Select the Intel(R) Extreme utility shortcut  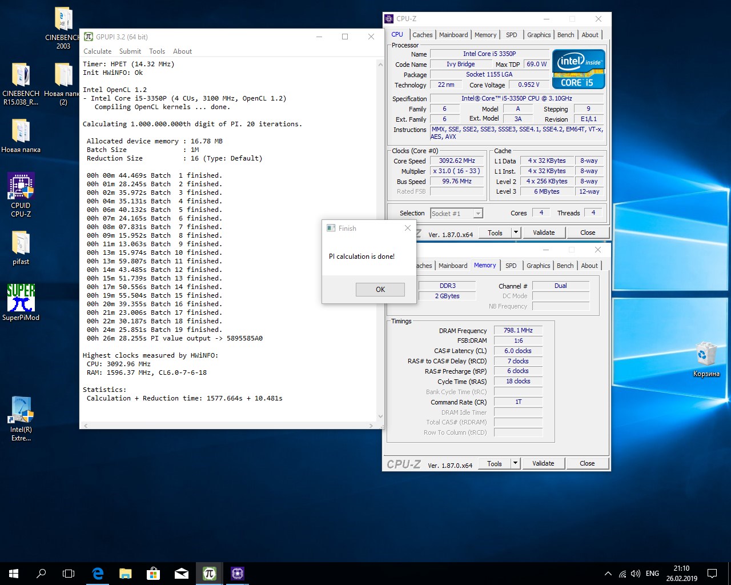tap(21, 419)
